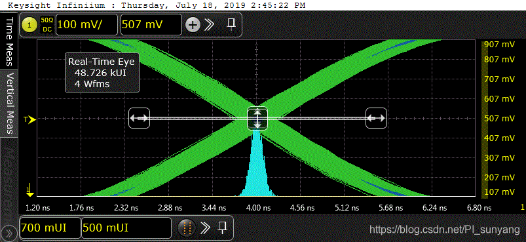
Task: Click the round horizontal setup icon
Action: (186, 228)
